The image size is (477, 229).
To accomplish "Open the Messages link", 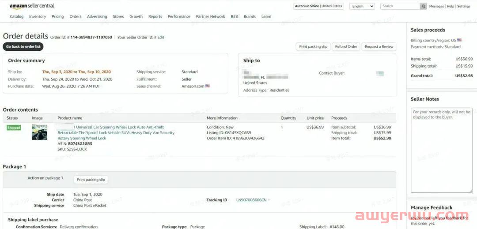I will click(436, 6).
